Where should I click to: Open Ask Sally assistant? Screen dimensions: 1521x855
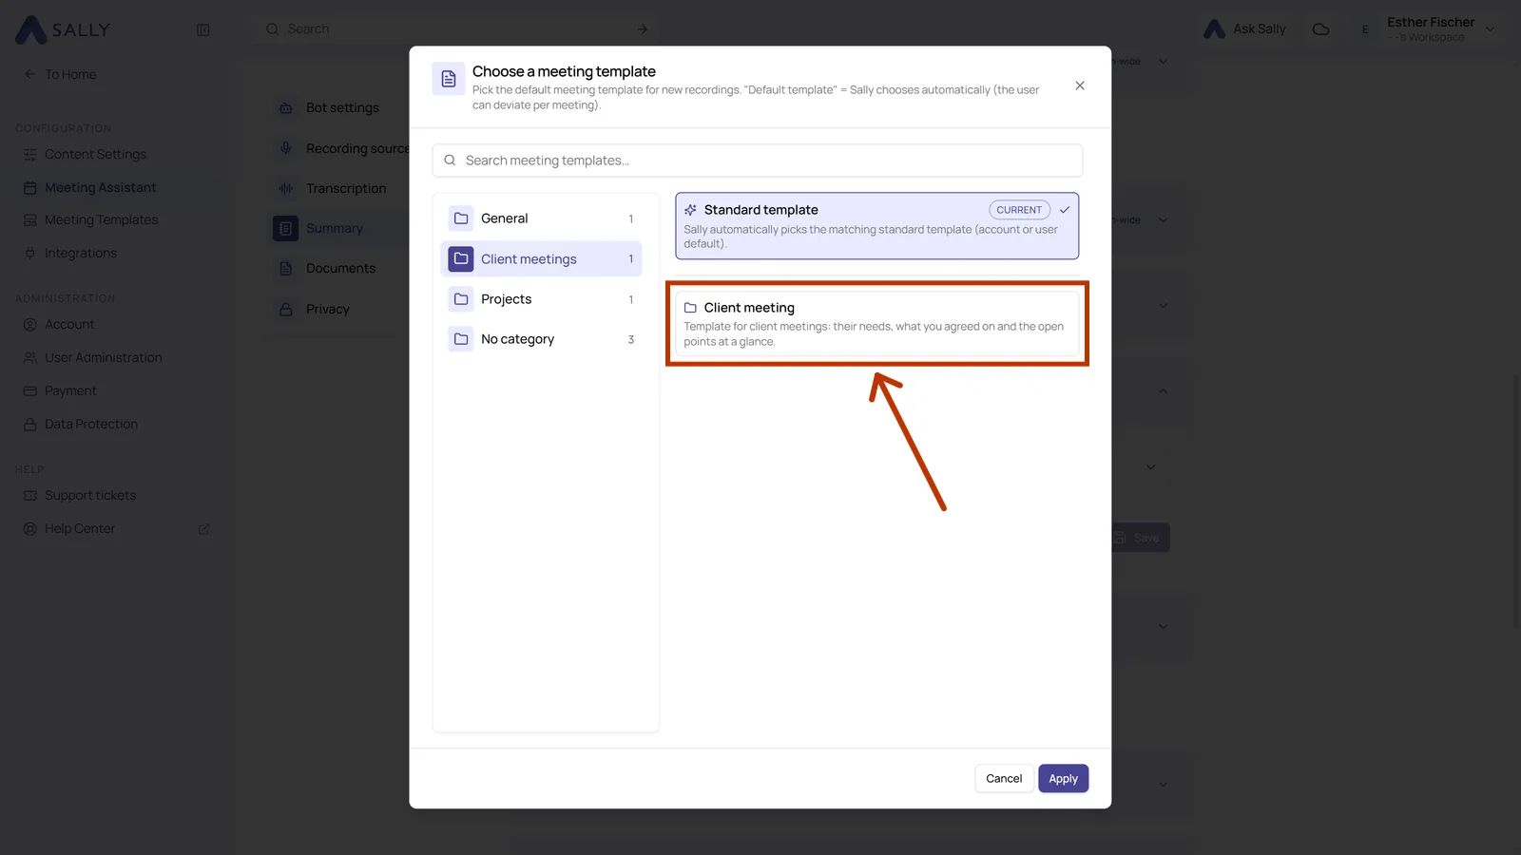pos(1244,29)
